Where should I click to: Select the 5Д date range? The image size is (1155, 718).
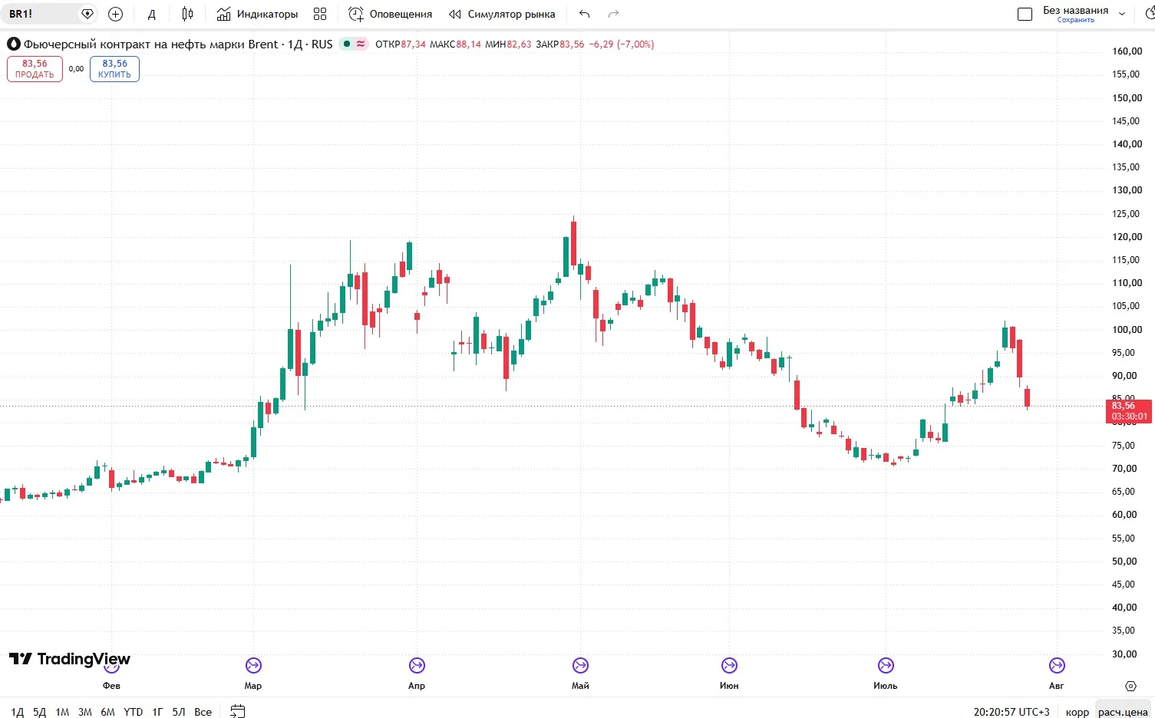[x=40, y=712]
